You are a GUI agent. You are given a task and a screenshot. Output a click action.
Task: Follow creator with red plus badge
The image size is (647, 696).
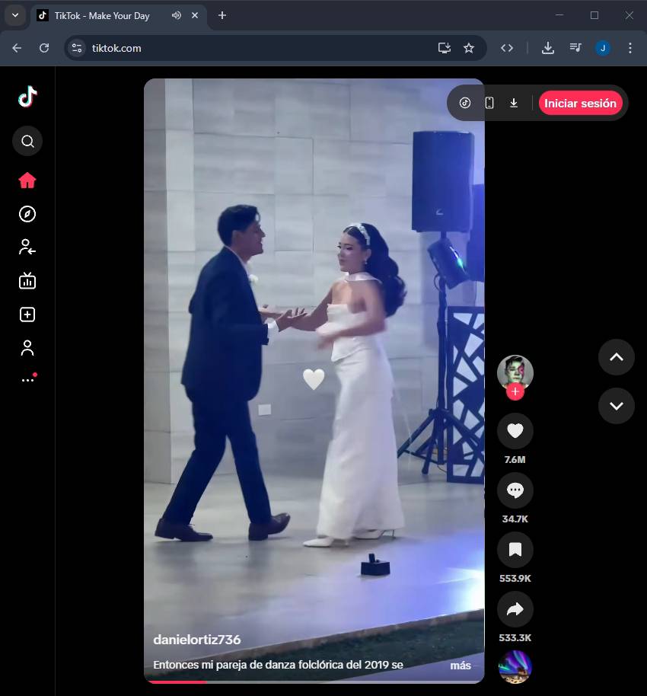click(x=515, y=391)
